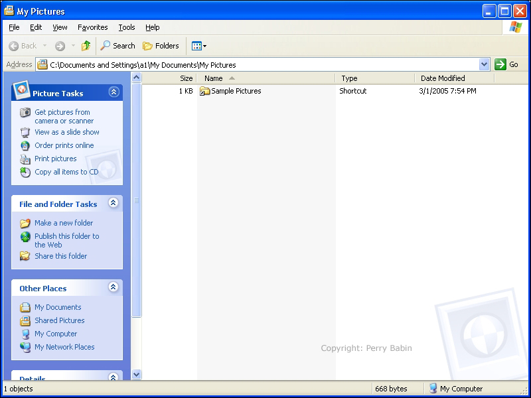Collapse the Details panel chevron
531x398 pixels.
click(x=113, y=376)
